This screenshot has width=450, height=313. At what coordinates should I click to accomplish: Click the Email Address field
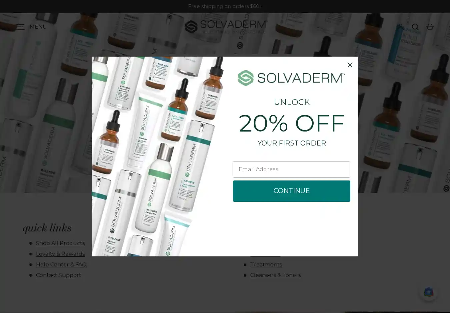(x=291, y=169)
